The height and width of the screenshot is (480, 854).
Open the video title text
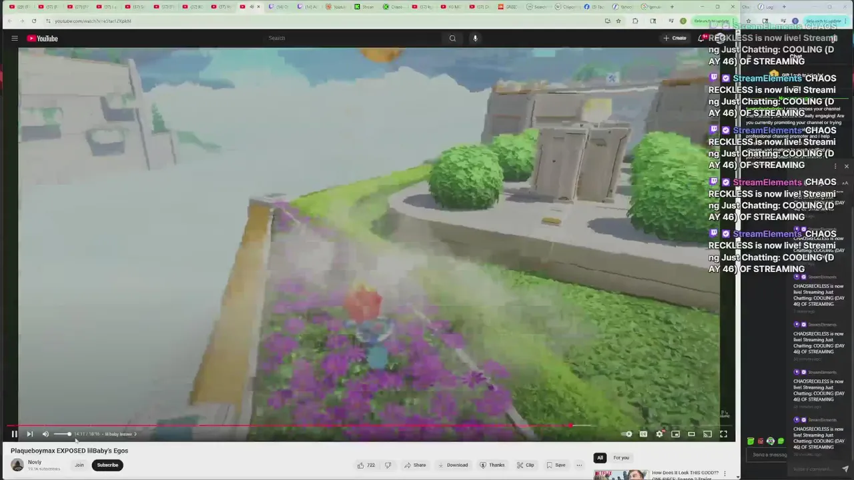(x=69, y=451)
